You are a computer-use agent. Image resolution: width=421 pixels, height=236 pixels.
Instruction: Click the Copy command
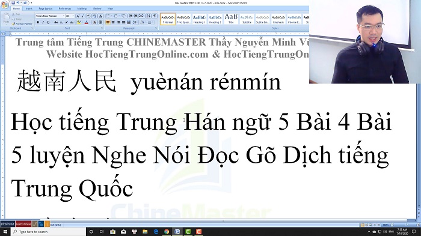coord(17,19)
